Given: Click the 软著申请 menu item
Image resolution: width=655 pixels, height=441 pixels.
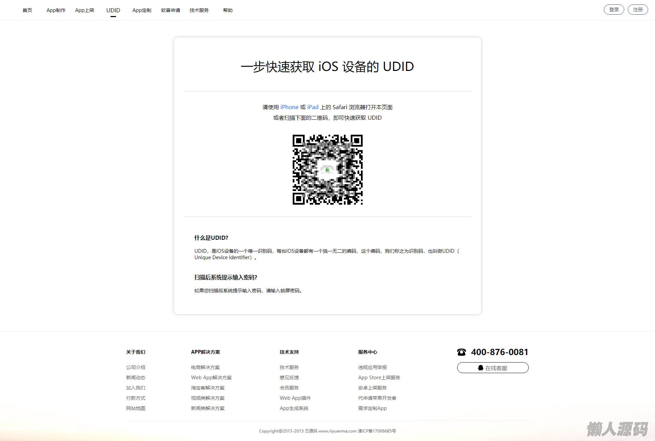Looking at the screenshot, I should pyautogui.click(x=171, y=10).
